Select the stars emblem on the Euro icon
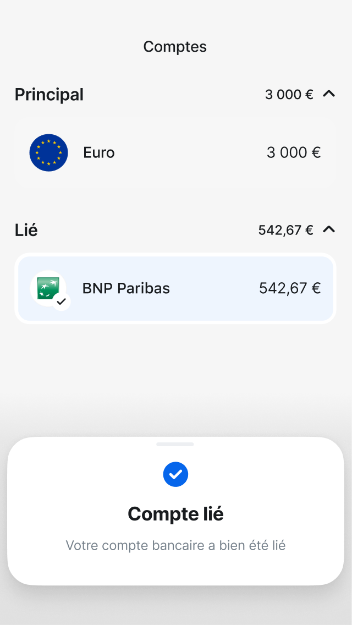The height and width of the screenshot is (625, 352). [x=48, y=152]
